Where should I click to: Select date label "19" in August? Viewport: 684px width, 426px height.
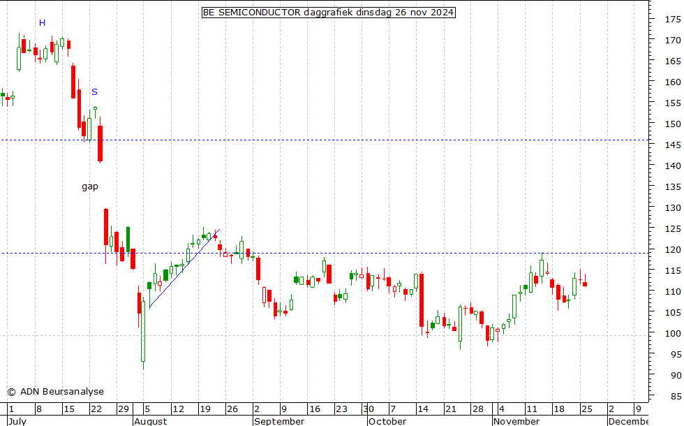tap(205, 409)
